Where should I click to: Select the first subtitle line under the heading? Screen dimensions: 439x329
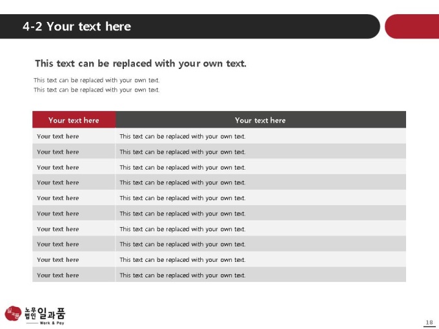(97, 80)
